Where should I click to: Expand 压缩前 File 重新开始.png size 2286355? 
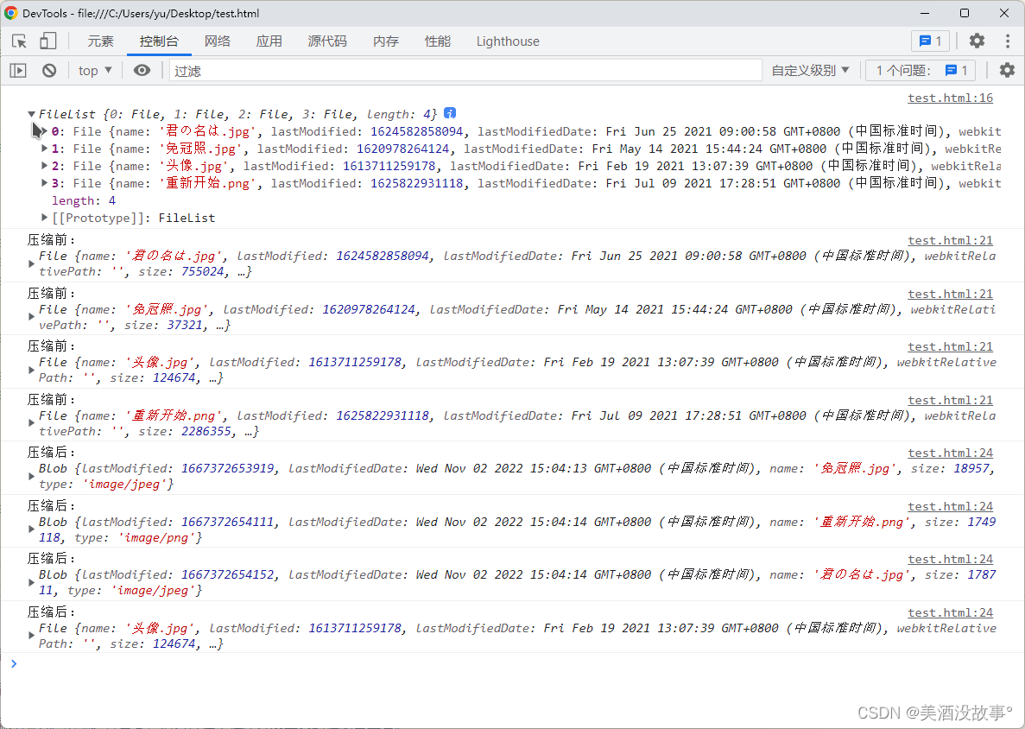31,423
